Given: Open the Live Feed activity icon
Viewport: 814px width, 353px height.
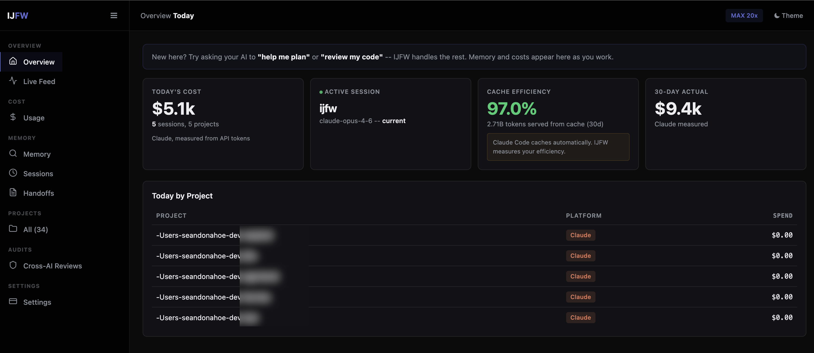Looking at the screenshot, I should coord(13,81).
